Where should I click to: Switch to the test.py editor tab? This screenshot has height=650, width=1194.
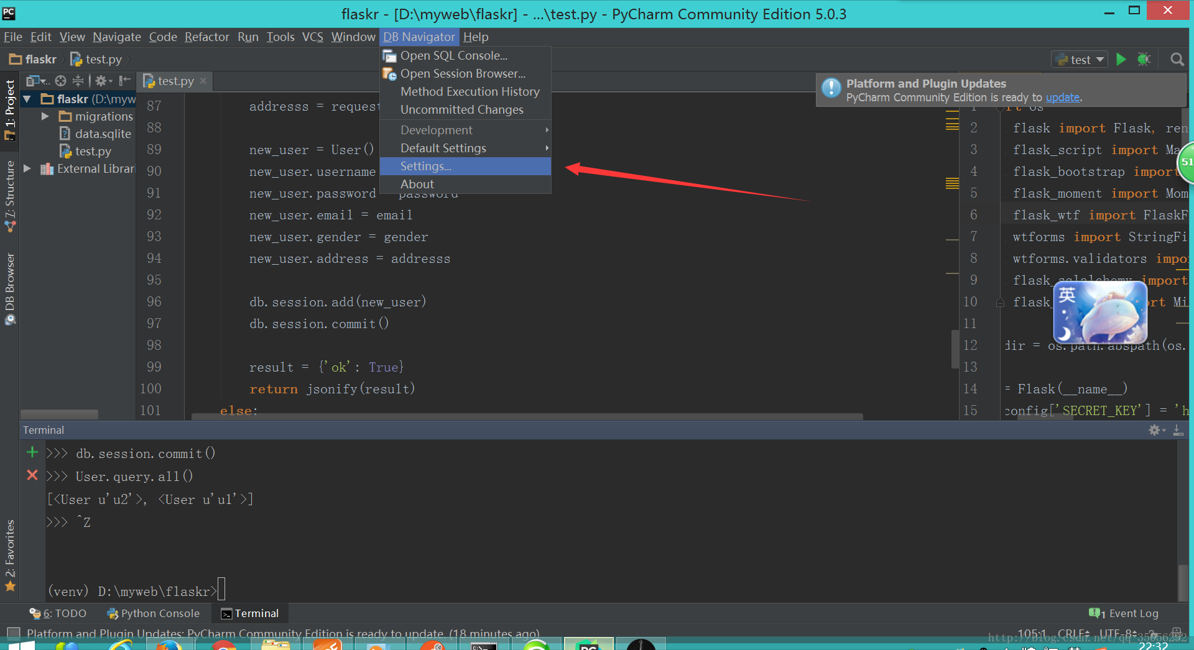175,81
